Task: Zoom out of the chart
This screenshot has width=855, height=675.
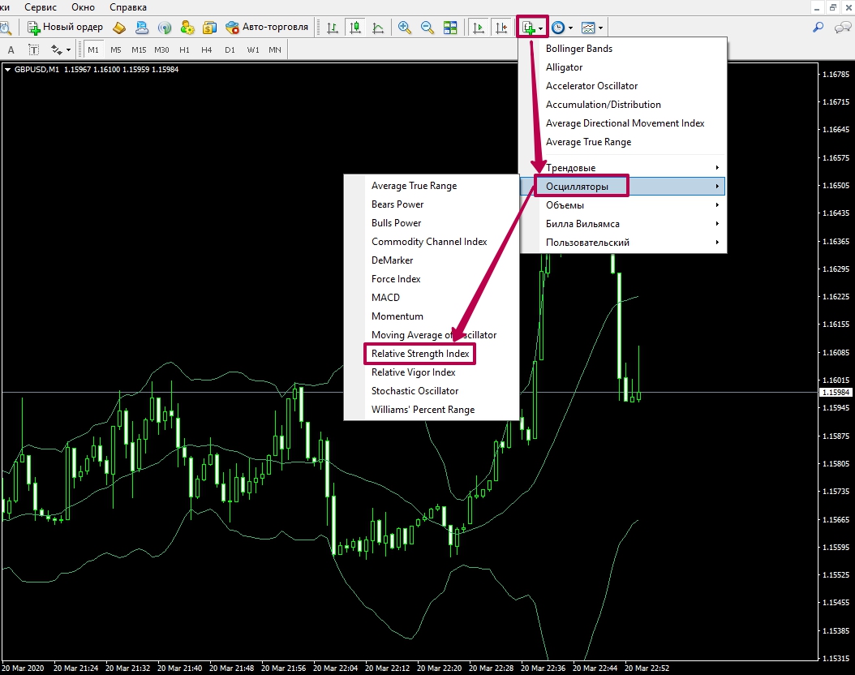Action: click(427, 28)
